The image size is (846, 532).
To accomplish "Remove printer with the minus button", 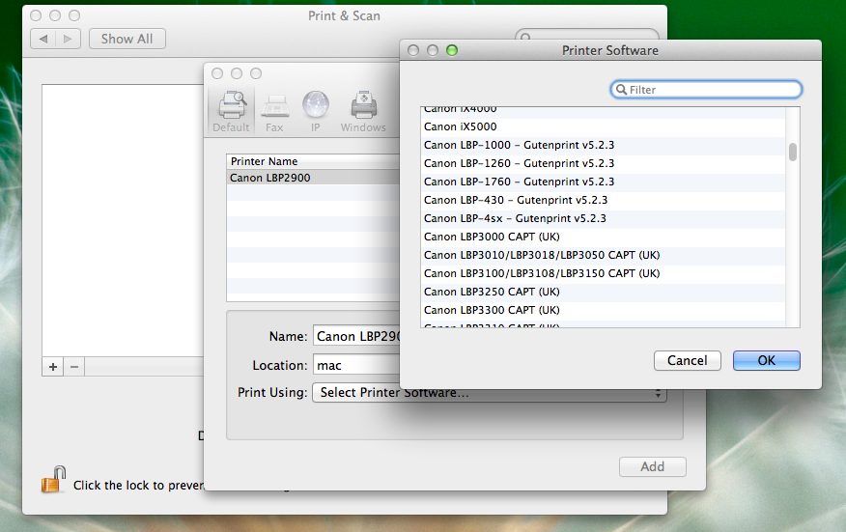I will coord(74,367).
